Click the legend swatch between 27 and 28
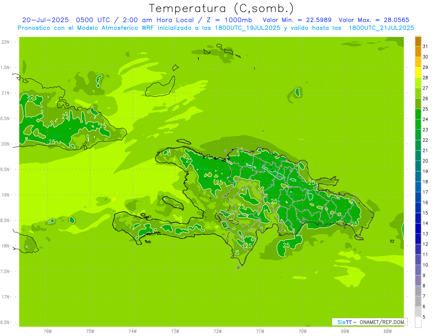 click(418, 83)
